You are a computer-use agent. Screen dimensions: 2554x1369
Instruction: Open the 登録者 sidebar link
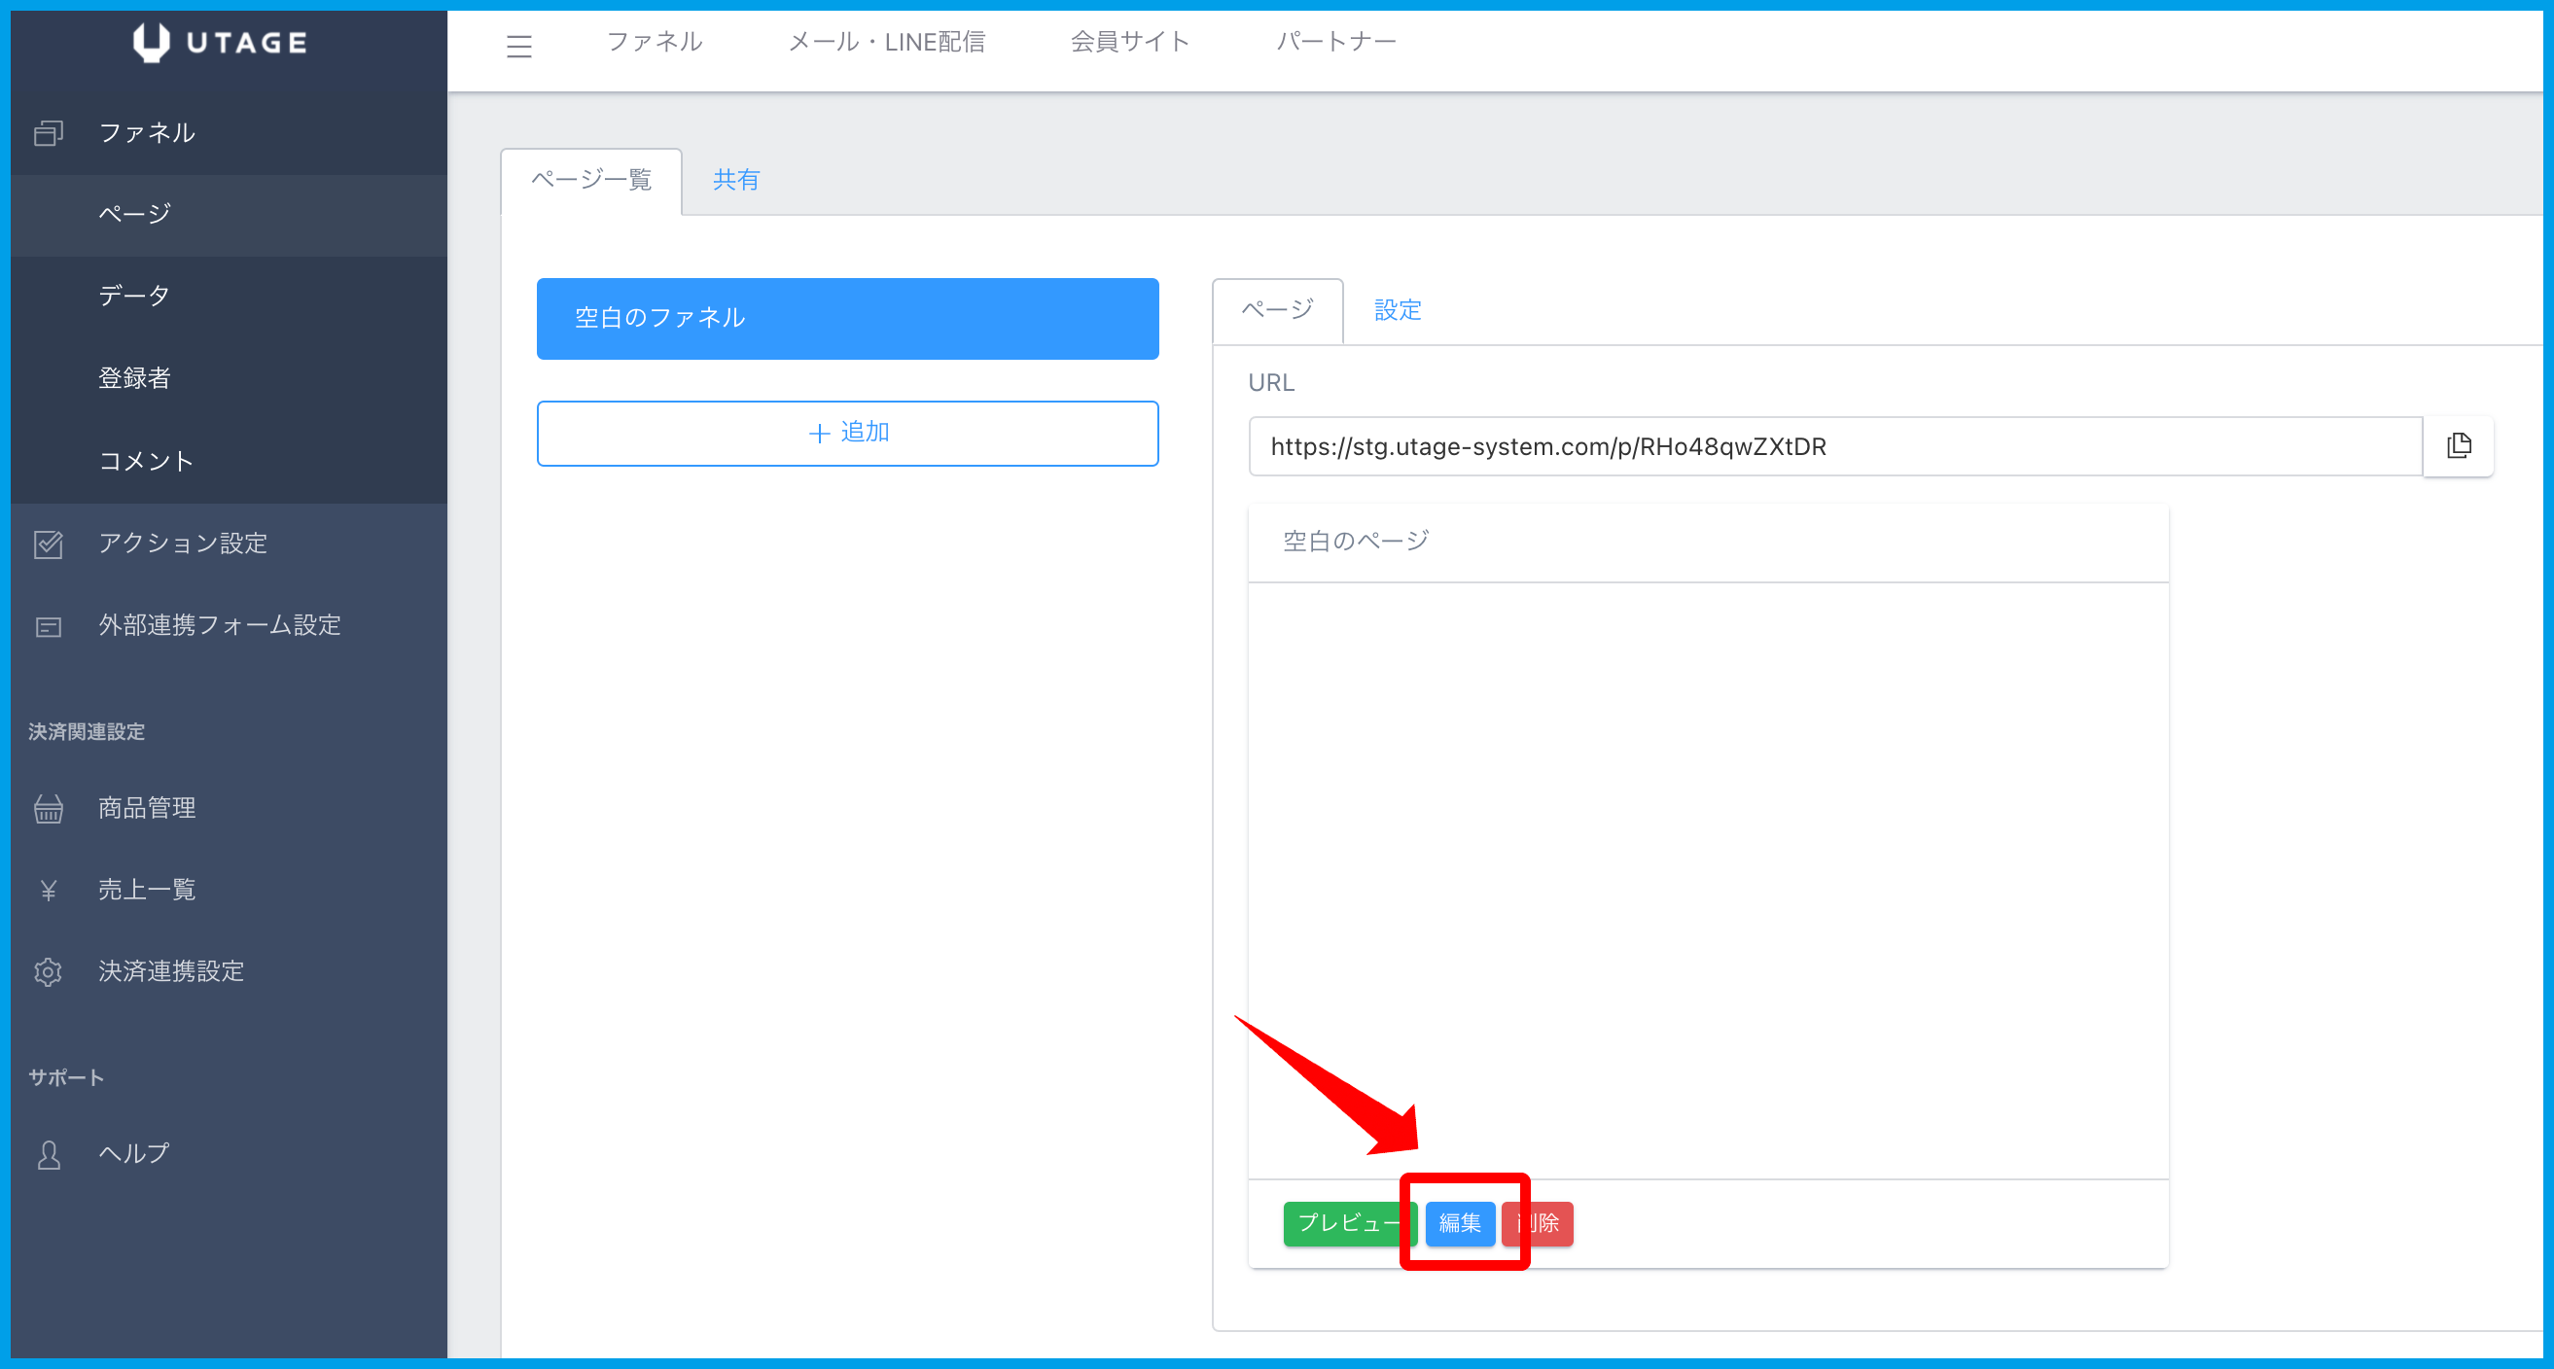[135, 377]
